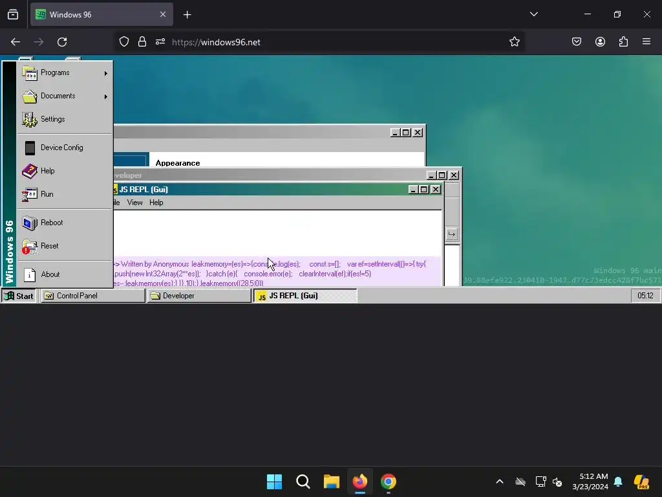Click the Reset warning icon
The width and height of the screenshot is (662, 497).
[30, 247]
